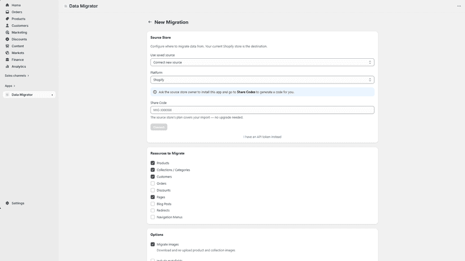Open the Use saved source dropdown
This screenshot has height=261, width=465.
262,62
